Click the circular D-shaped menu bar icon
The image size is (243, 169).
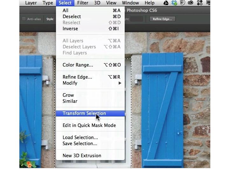click(182, 3)
